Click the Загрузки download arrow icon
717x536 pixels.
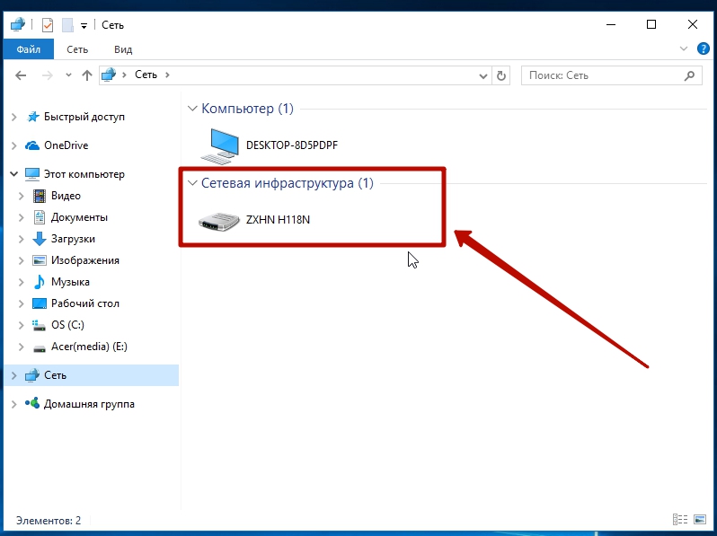tap(40, 239)
